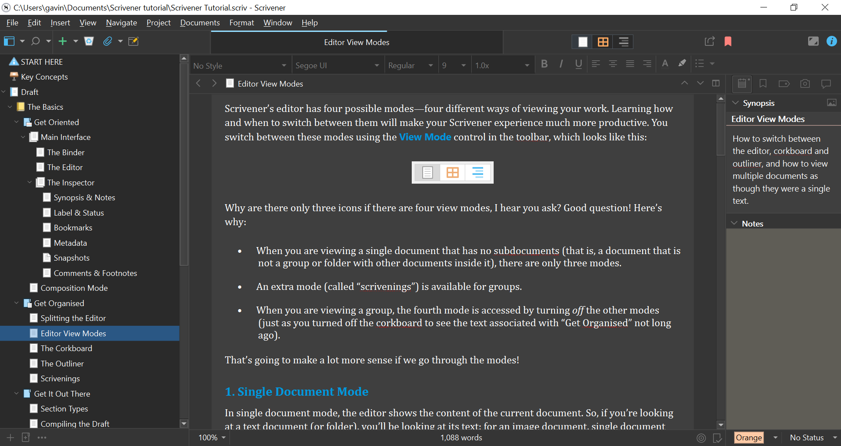
Task: Open the Navigate menu
Action: click(121, 23)
